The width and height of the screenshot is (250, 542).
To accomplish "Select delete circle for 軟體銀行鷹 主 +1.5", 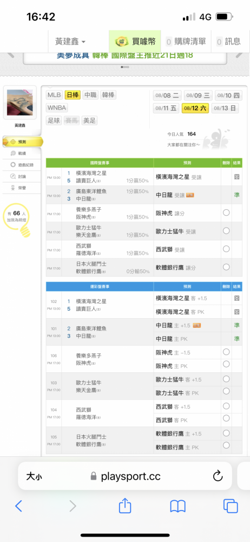I will coord(226,433).
